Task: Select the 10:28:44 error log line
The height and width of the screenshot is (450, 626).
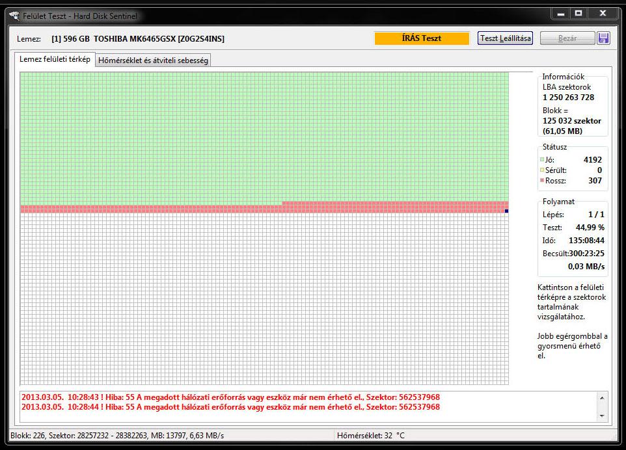Action: [x=230, y=407]
